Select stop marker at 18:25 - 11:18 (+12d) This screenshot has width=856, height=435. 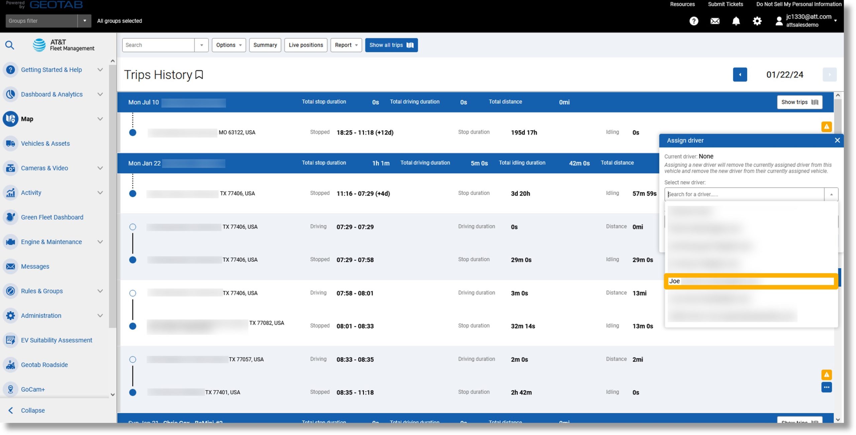point(133,133)
